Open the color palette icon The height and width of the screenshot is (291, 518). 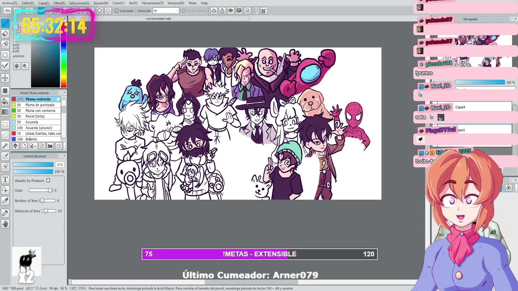pyautogui.click(x=17, y=66)
